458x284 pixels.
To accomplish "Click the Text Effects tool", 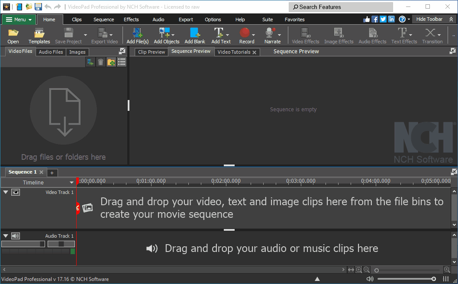I will click(404, 35).
